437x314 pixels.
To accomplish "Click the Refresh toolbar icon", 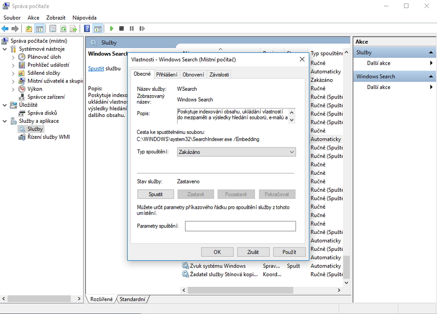I will pyautogui.click(x=63, y=29).
